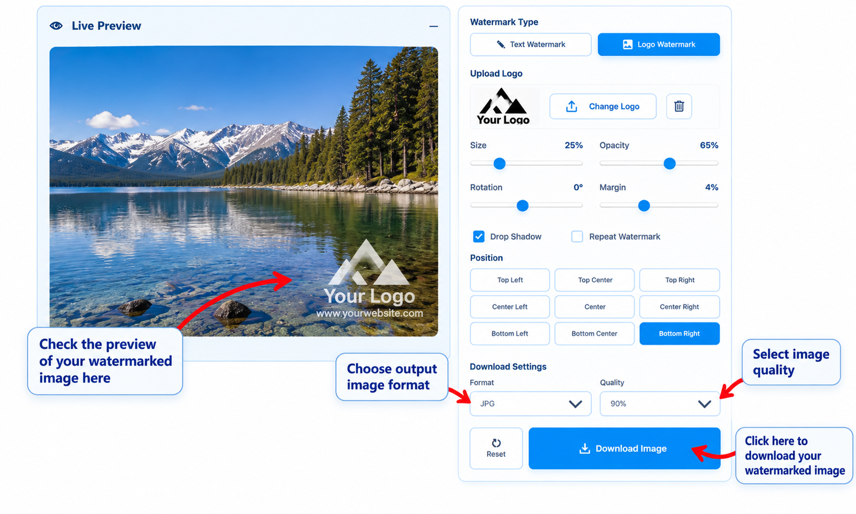Click the download tray icon in Download Image
Viewport: 856px width, 514px height.
point(585,448)
